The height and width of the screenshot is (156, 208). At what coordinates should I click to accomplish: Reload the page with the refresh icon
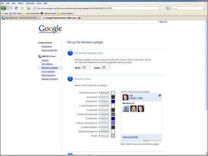16,8
